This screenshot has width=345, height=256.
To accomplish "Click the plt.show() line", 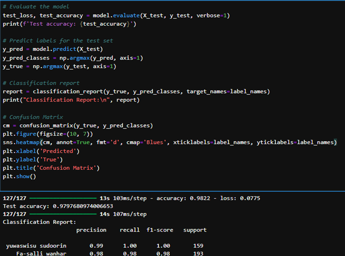I will [19, 177].
